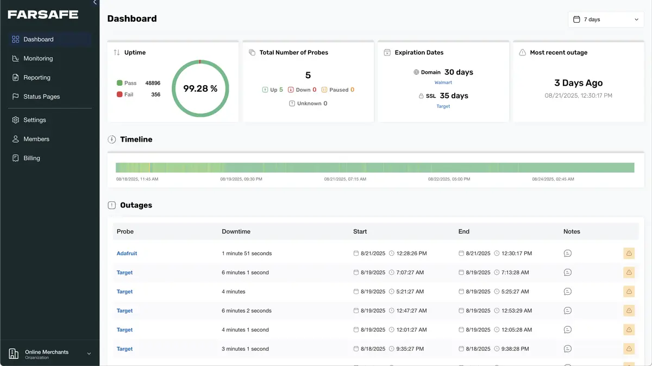The image size is (652, 366).
Task: Open notes icon for Adafruit outage
Action: click(x=567, y=254)
